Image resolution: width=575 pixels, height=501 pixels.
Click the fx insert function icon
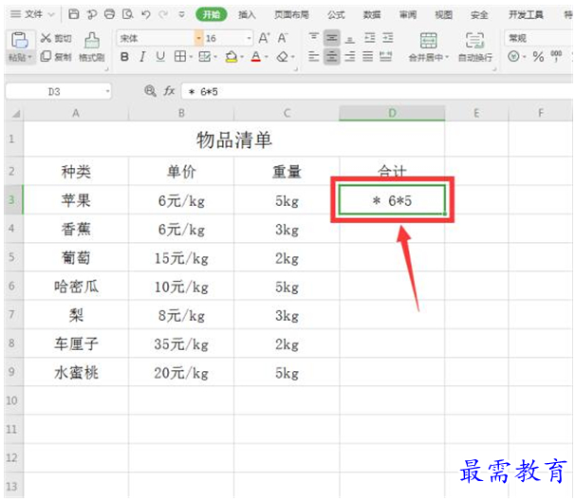[x=169, y=90]
